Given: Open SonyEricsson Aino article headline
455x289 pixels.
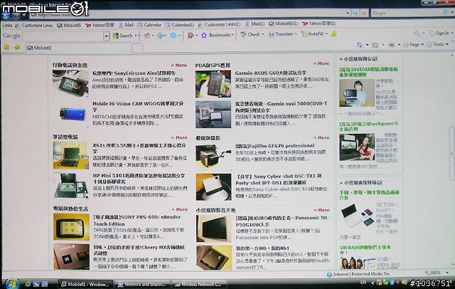Looking at the screenshot, I should point(134,73).
